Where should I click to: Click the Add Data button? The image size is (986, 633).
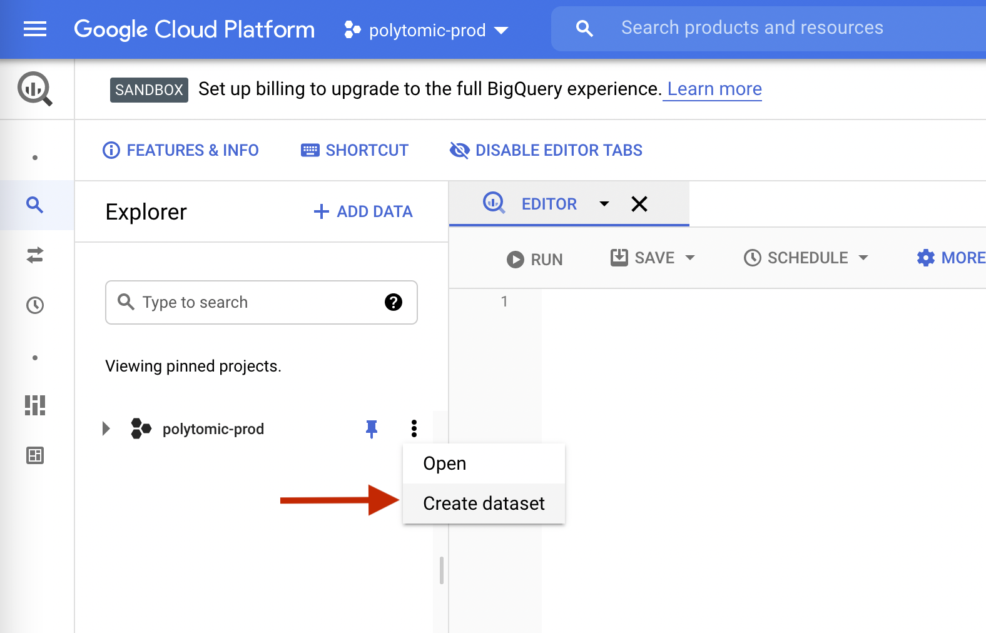363,211
